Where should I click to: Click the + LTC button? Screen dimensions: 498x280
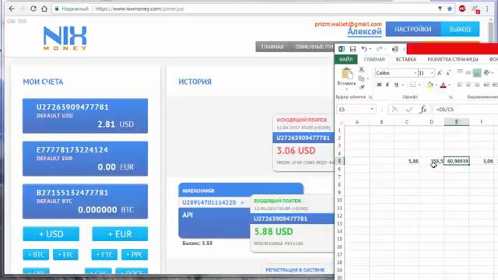coord(65,254)
